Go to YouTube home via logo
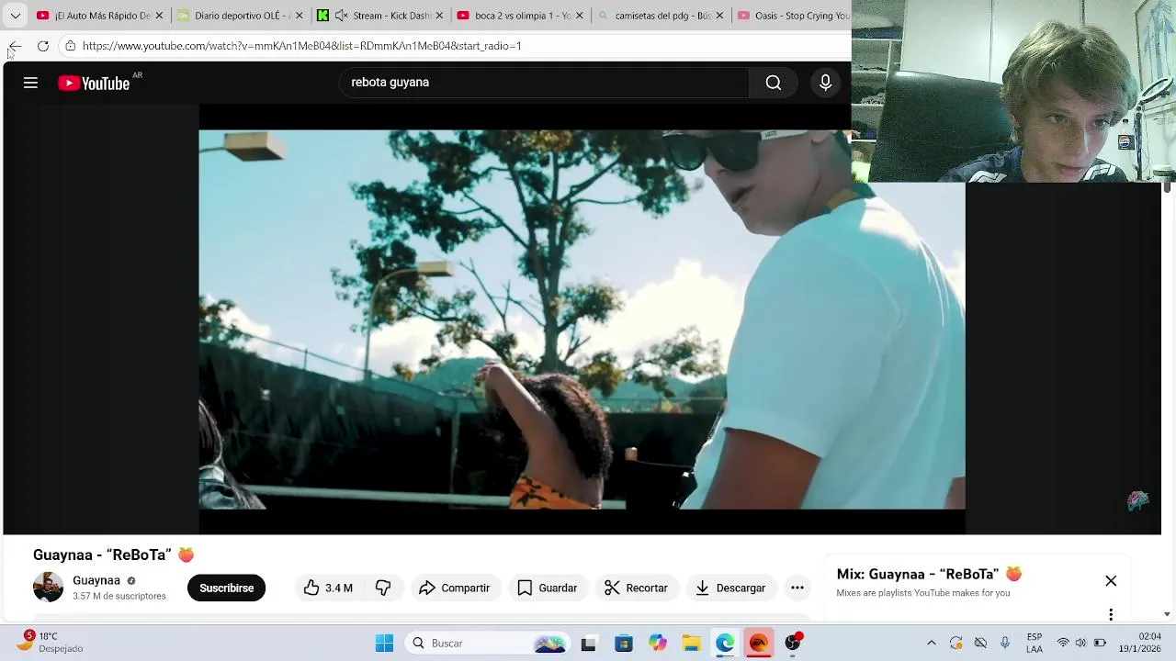This screenshot has width=1176, height=661. pyautogui.click(x=94, y=84)
